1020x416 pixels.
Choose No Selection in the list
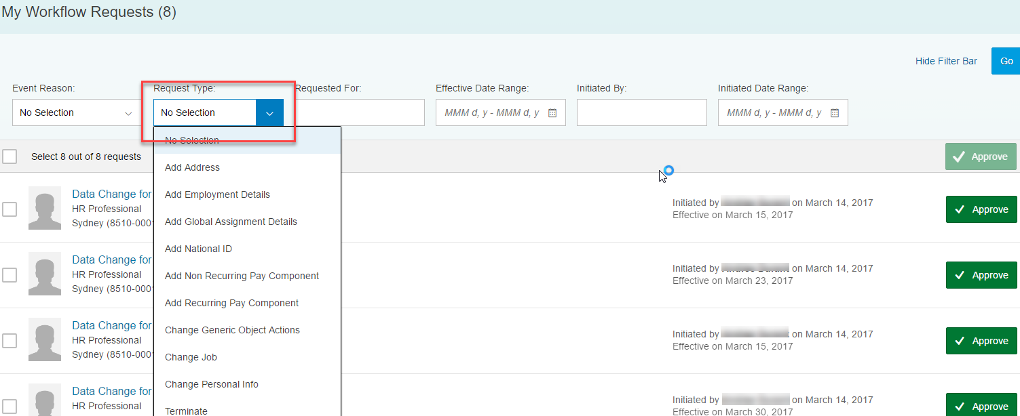248,140
